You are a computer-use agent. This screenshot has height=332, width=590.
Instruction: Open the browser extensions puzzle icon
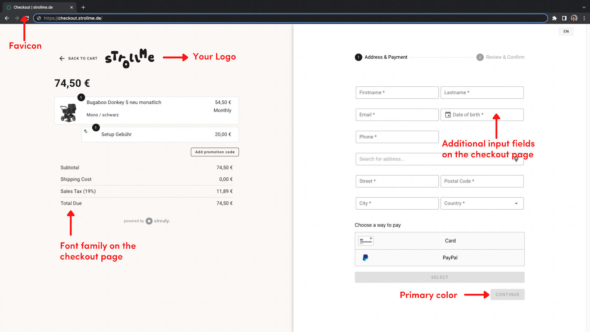(554, 18)
